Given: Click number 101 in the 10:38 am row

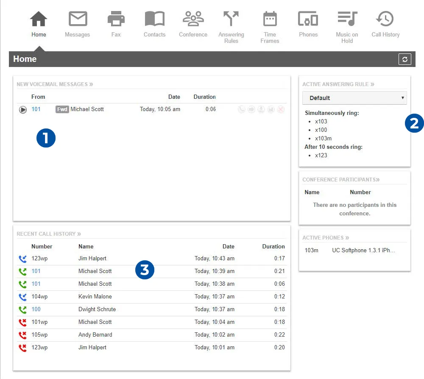Looking at the screenshot, I should pos(36,284).
